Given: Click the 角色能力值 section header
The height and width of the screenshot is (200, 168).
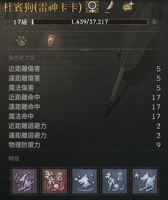Looking at the screenshot, I should pos(22,58).
